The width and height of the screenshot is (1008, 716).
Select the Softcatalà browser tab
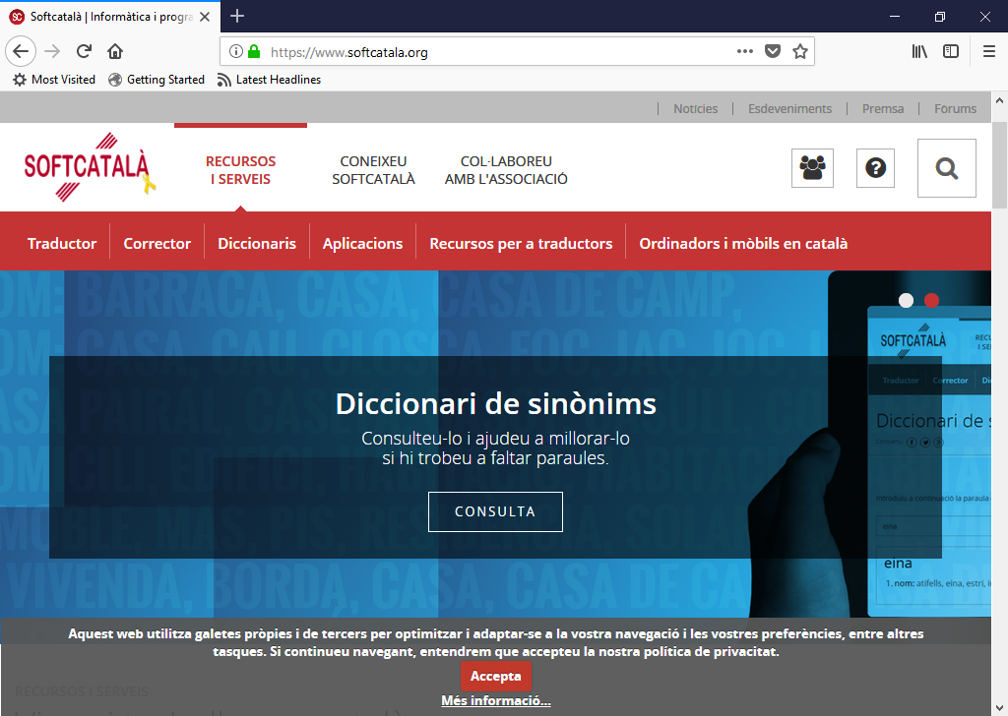click(x=110, y=17)
